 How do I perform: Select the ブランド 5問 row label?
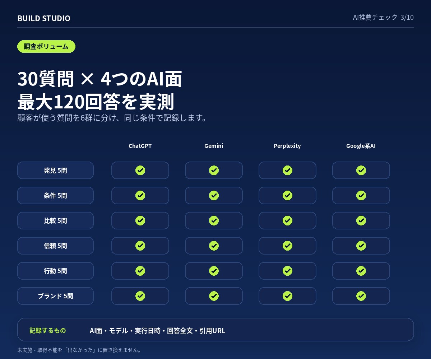(x=55, y=296)
